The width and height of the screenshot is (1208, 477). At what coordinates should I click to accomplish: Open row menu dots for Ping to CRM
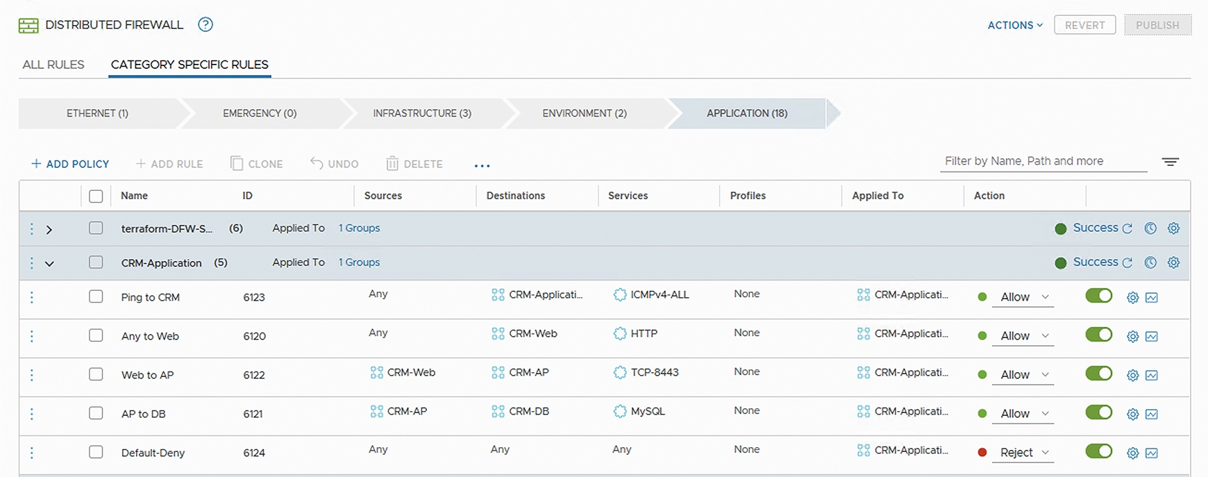32,297
